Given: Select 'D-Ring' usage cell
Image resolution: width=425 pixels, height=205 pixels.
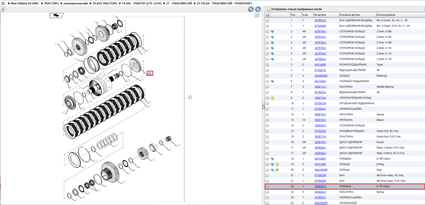Looking at the screenshot, I should [x=380, y=164].
